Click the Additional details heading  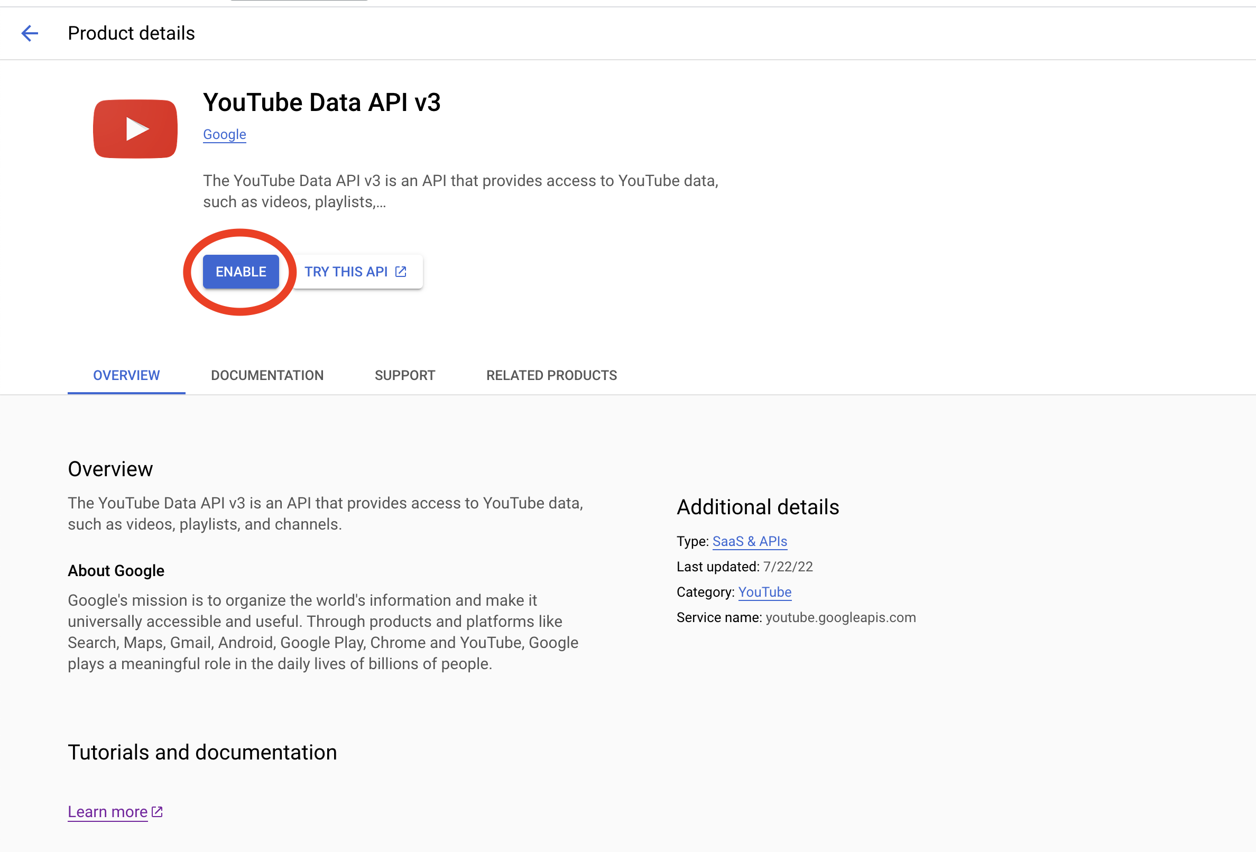pyautogui.click(x=758, y=507)
